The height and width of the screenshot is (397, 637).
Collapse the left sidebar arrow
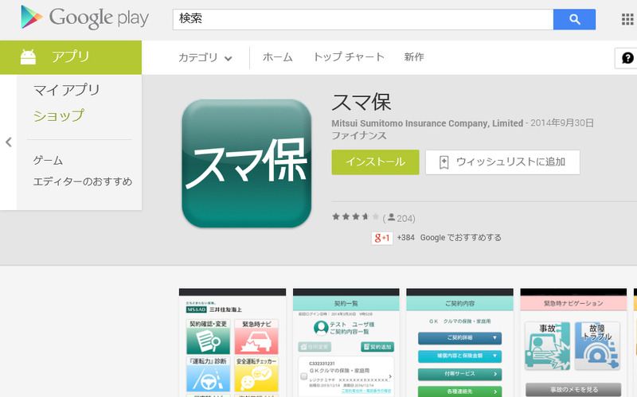8,142
